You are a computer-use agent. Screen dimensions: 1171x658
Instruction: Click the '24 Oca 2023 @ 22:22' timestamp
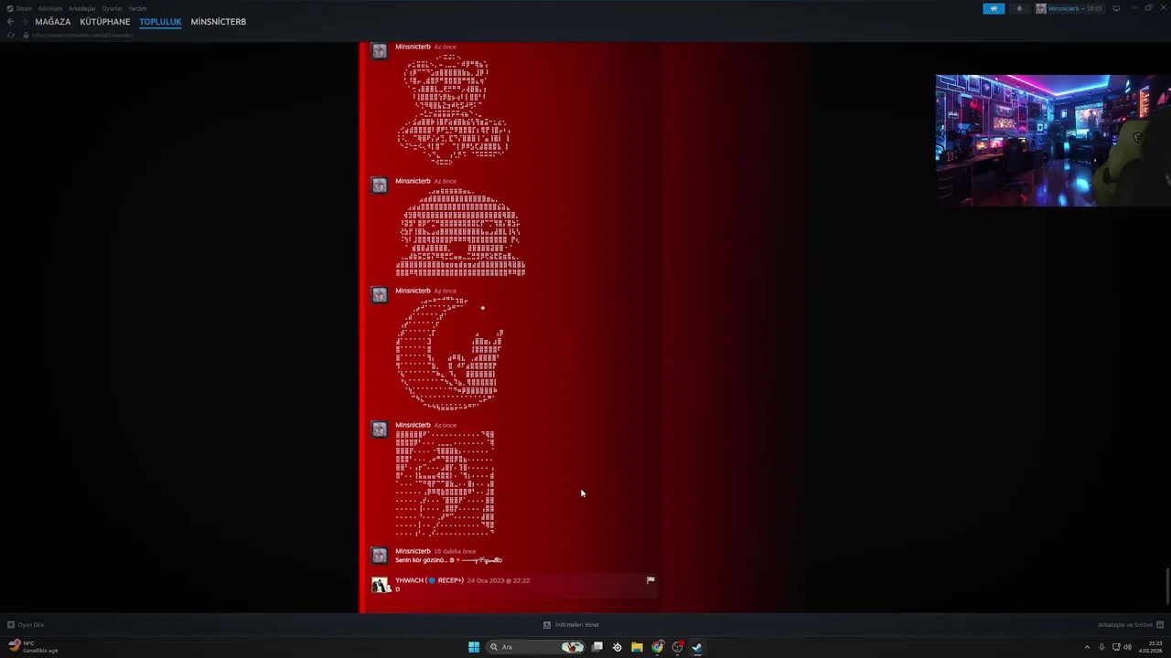coord(499,580)
